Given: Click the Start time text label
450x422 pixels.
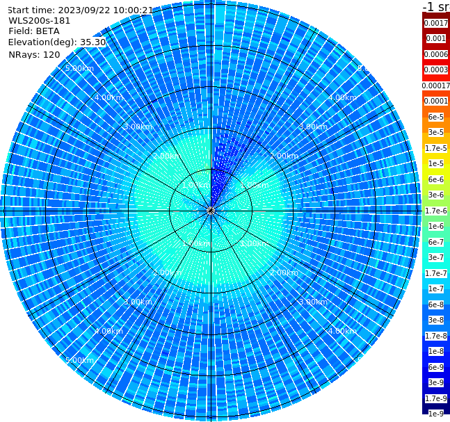Looking at the screenshot, I should pos(80,10).
